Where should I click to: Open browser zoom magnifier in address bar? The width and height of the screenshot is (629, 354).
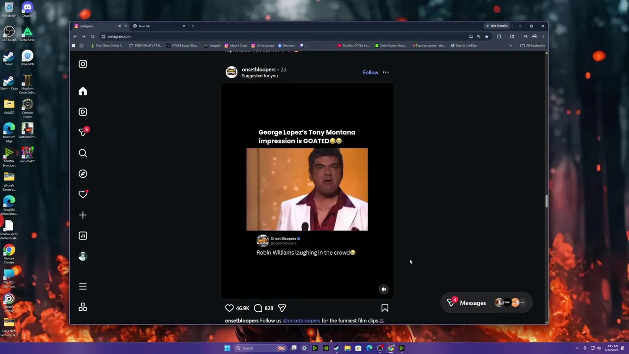pos(479,36)
